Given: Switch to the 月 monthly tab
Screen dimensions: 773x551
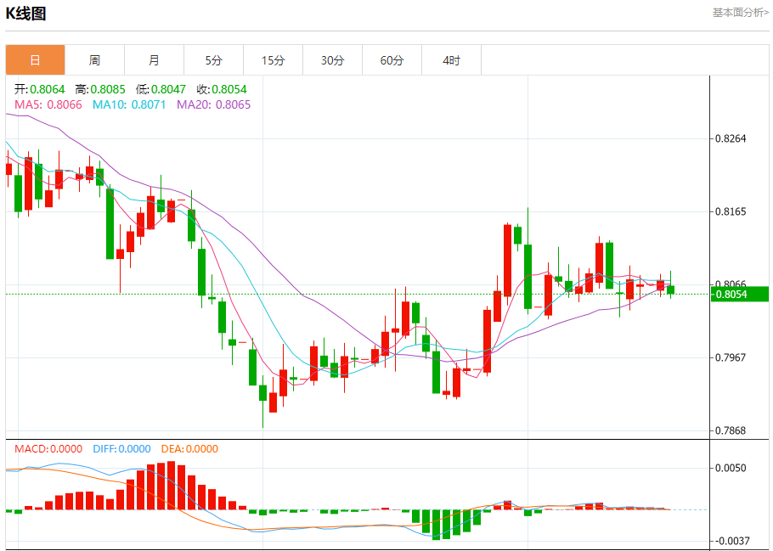Looking at the screenshot, I should pos(155,60).
